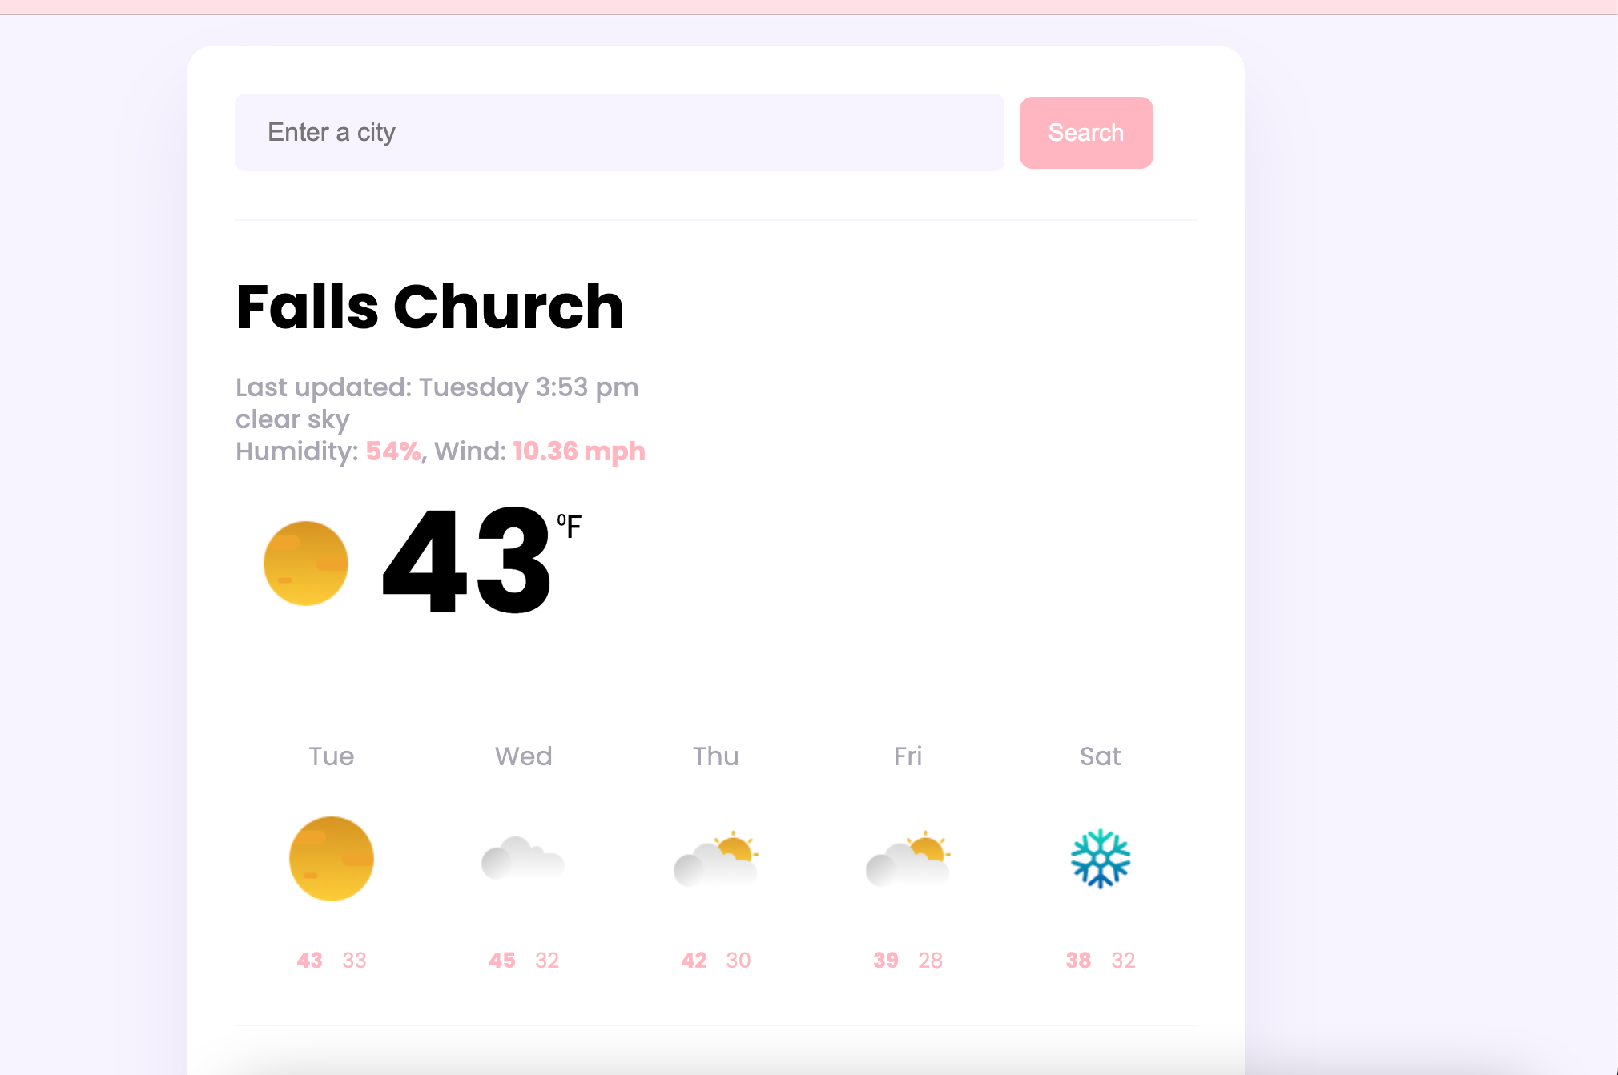The height and width of the screenshot is (1075, 1618).
Task: Click the snowflake weather icon for Saturday
Action: point(1100,859)
